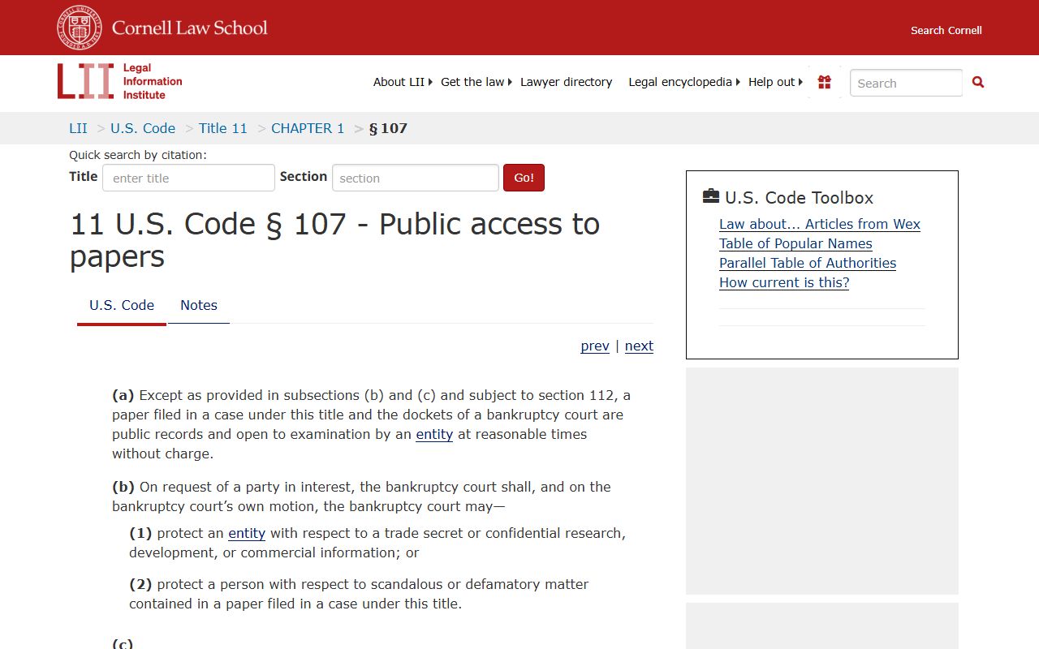
Task: Focus the citation Title input field
Action: (x=188, y=178)
